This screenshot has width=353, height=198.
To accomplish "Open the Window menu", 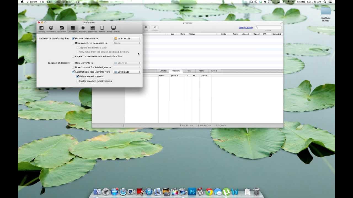I will click(x=67, y=2).
